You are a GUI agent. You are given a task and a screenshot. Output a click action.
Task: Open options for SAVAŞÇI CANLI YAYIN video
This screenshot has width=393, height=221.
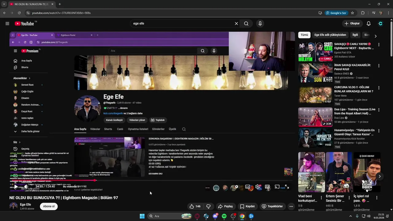pos(379,45)
